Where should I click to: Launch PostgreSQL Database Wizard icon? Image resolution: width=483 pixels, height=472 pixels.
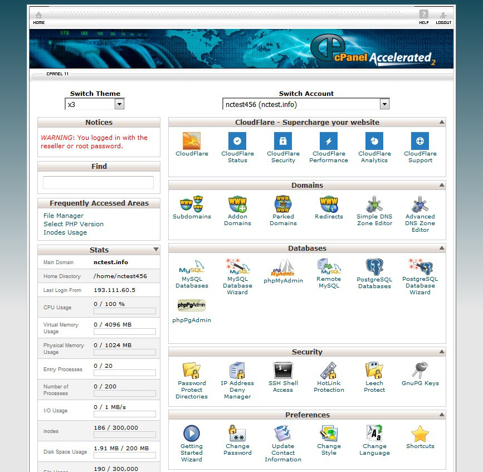[x=421, y=267]
